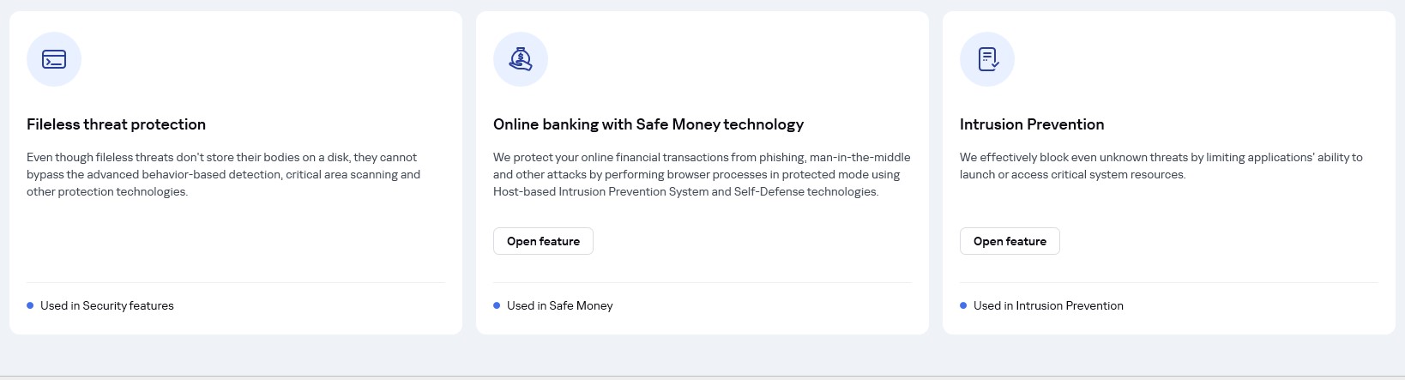Click the Intrusion Prevention card's divider above the footer
1405x380 pixels.
point(1169,282)
